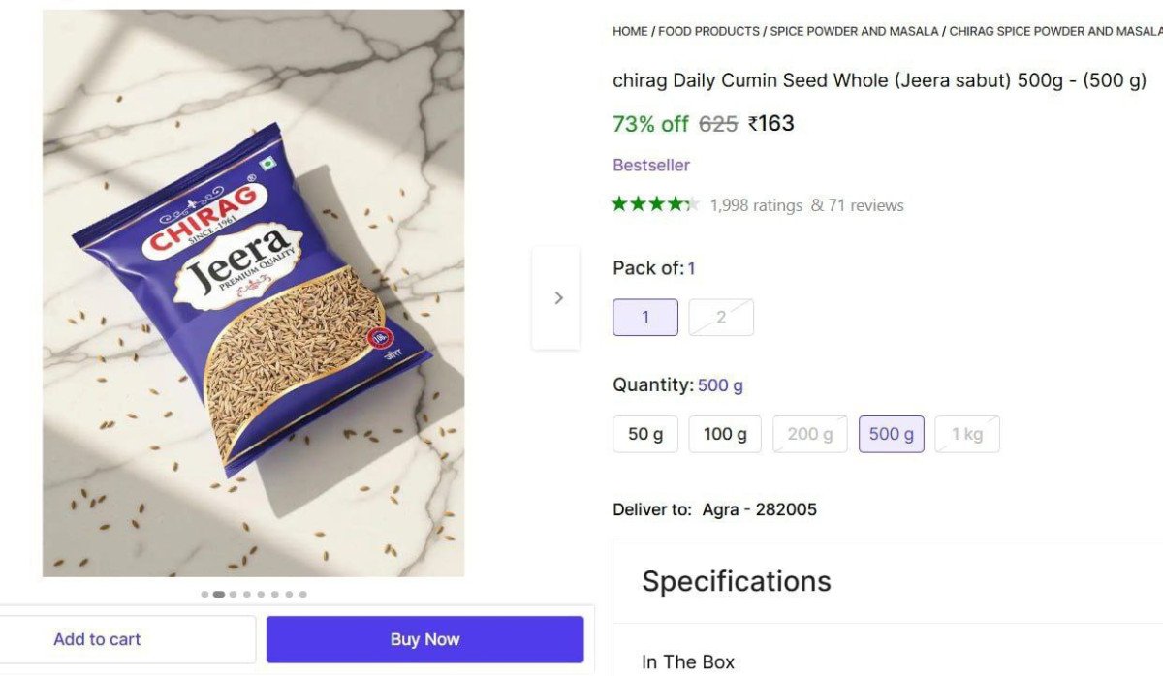Select pack of 2 option
The image size is (1163, 676).
pos(721,318)
